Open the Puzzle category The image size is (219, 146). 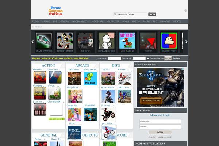[x=136, y=22]
